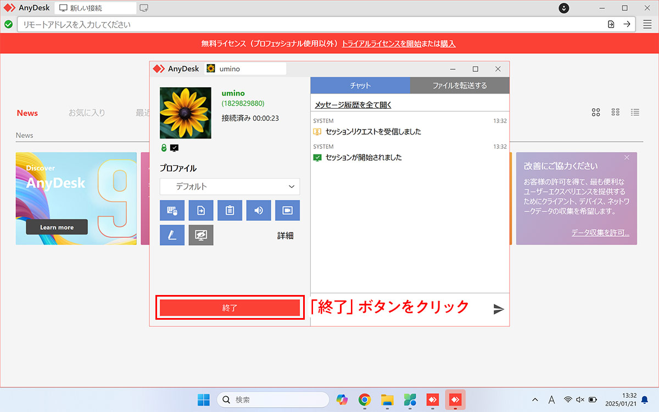Image resolution: width=659 pixels, height=412 pixels.
Task: Open Copilot from the taskbar
Action: pos(343,399)
